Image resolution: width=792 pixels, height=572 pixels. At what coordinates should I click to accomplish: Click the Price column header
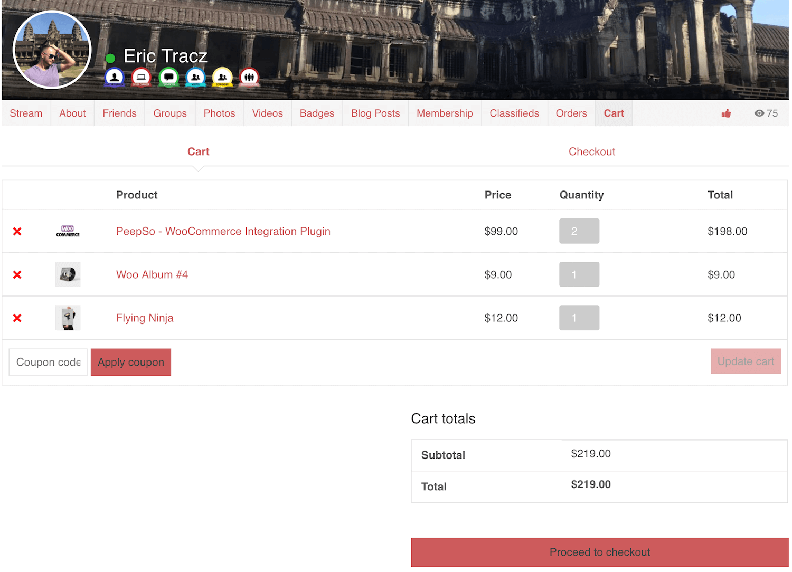[x=498, y=195]
